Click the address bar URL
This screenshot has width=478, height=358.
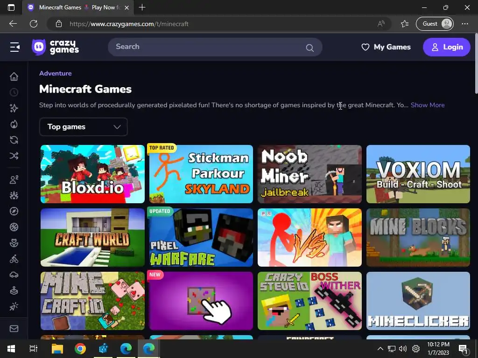click(x=129, y=24)
